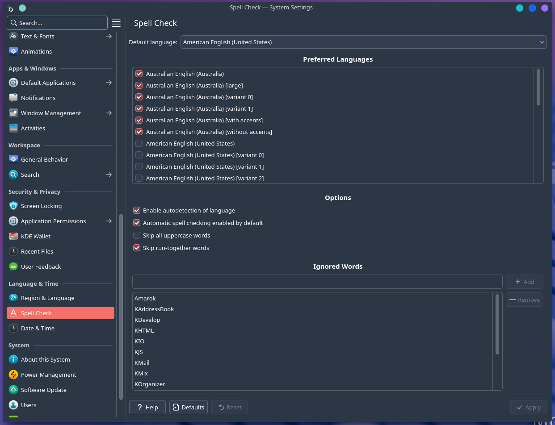Screen dimensions: 555x425
Task: Click the About this System info icon
Action: click(x=13, y=359)
